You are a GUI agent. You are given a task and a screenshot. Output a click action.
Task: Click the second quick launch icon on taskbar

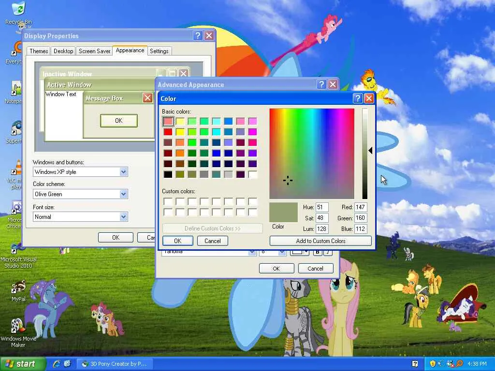coord(67,364)
